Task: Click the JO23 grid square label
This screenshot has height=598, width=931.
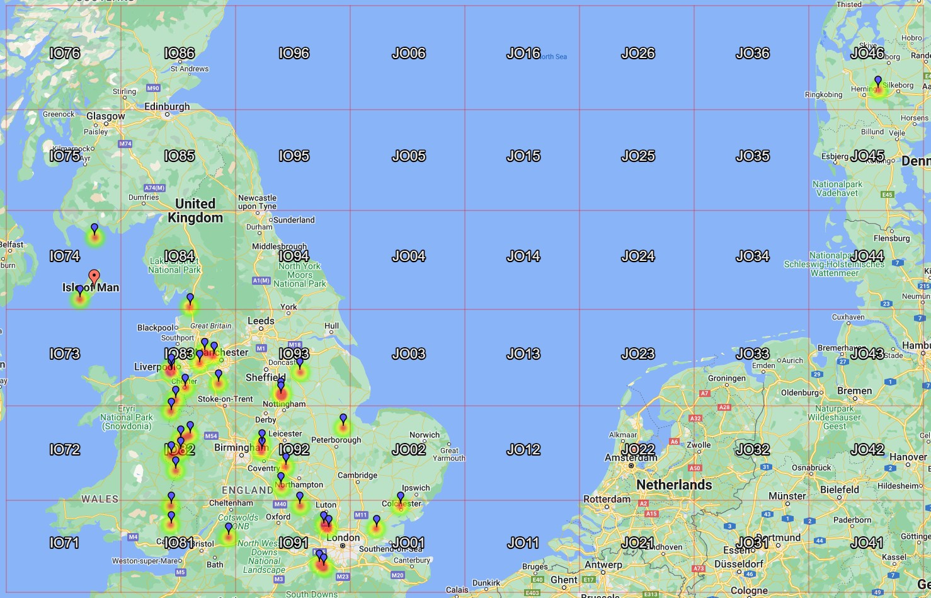Action: pyautogui.click(x=638, y=354)
